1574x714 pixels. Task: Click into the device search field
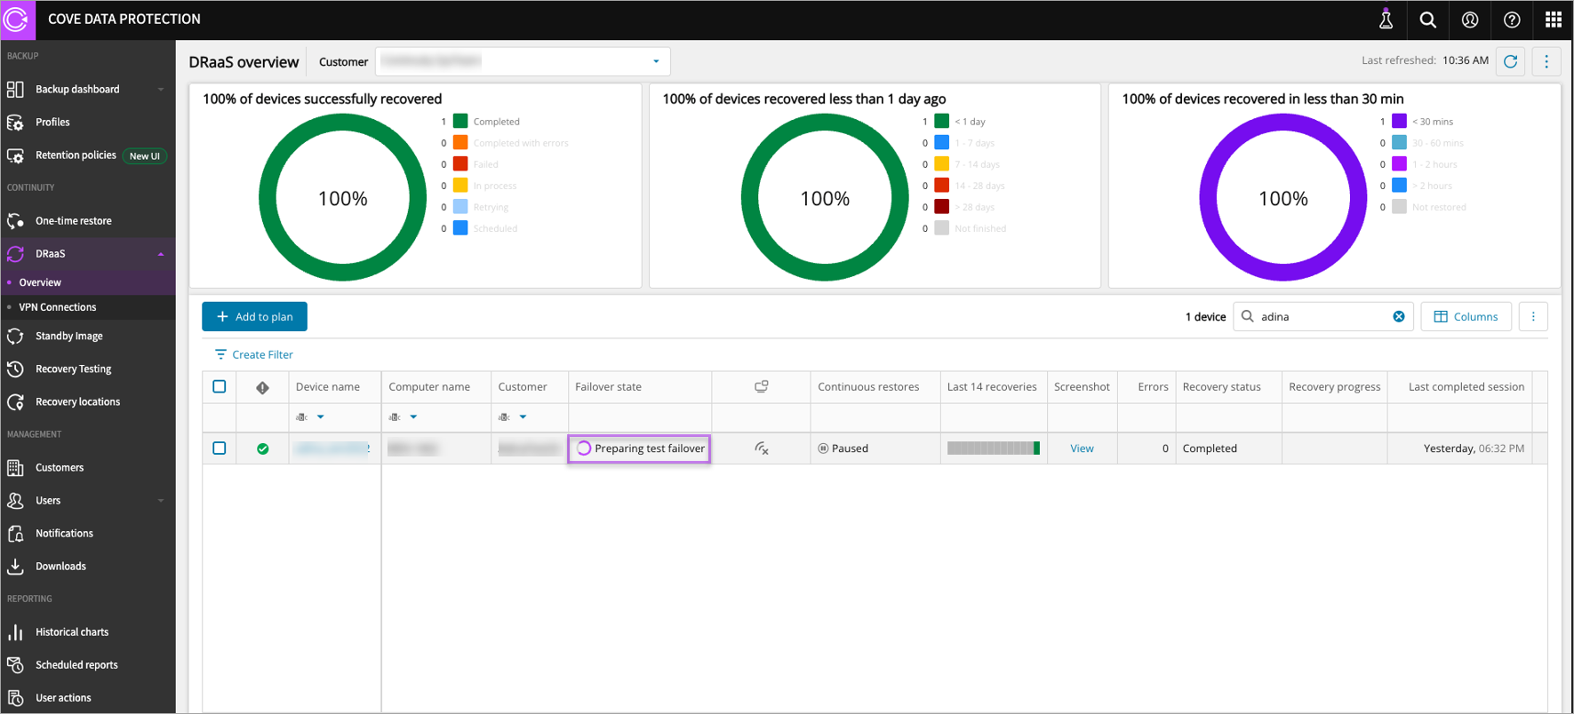1321,317
